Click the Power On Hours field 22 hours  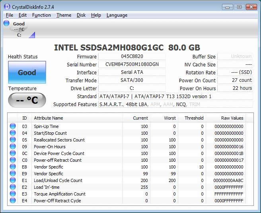pyautogui.click(x=236, y=88)
